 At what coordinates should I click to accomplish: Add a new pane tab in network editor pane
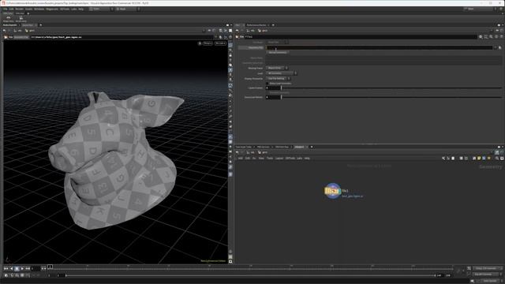pos(312,147)
